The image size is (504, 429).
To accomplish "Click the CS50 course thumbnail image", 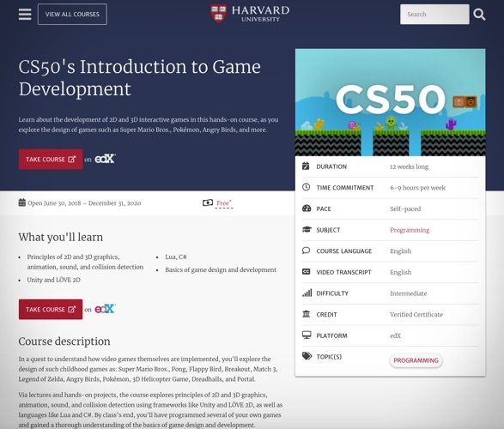I will (390, 102).
